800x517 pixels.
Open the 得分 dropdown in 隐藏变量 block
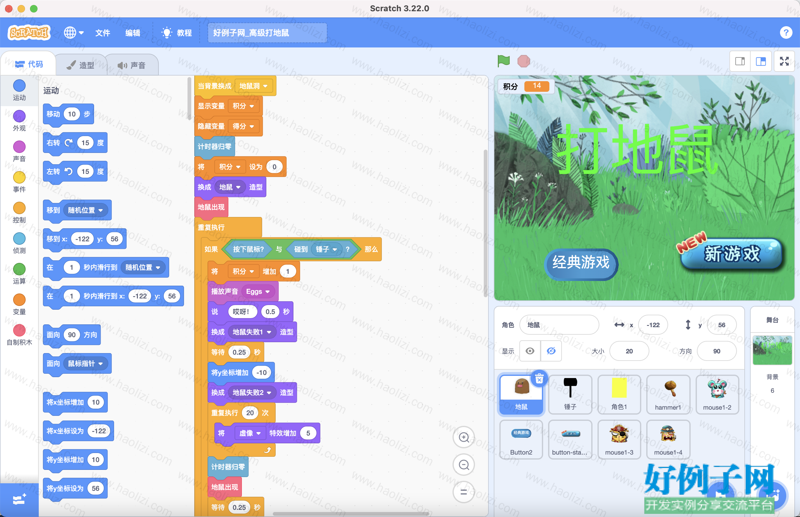coord(243,126)
